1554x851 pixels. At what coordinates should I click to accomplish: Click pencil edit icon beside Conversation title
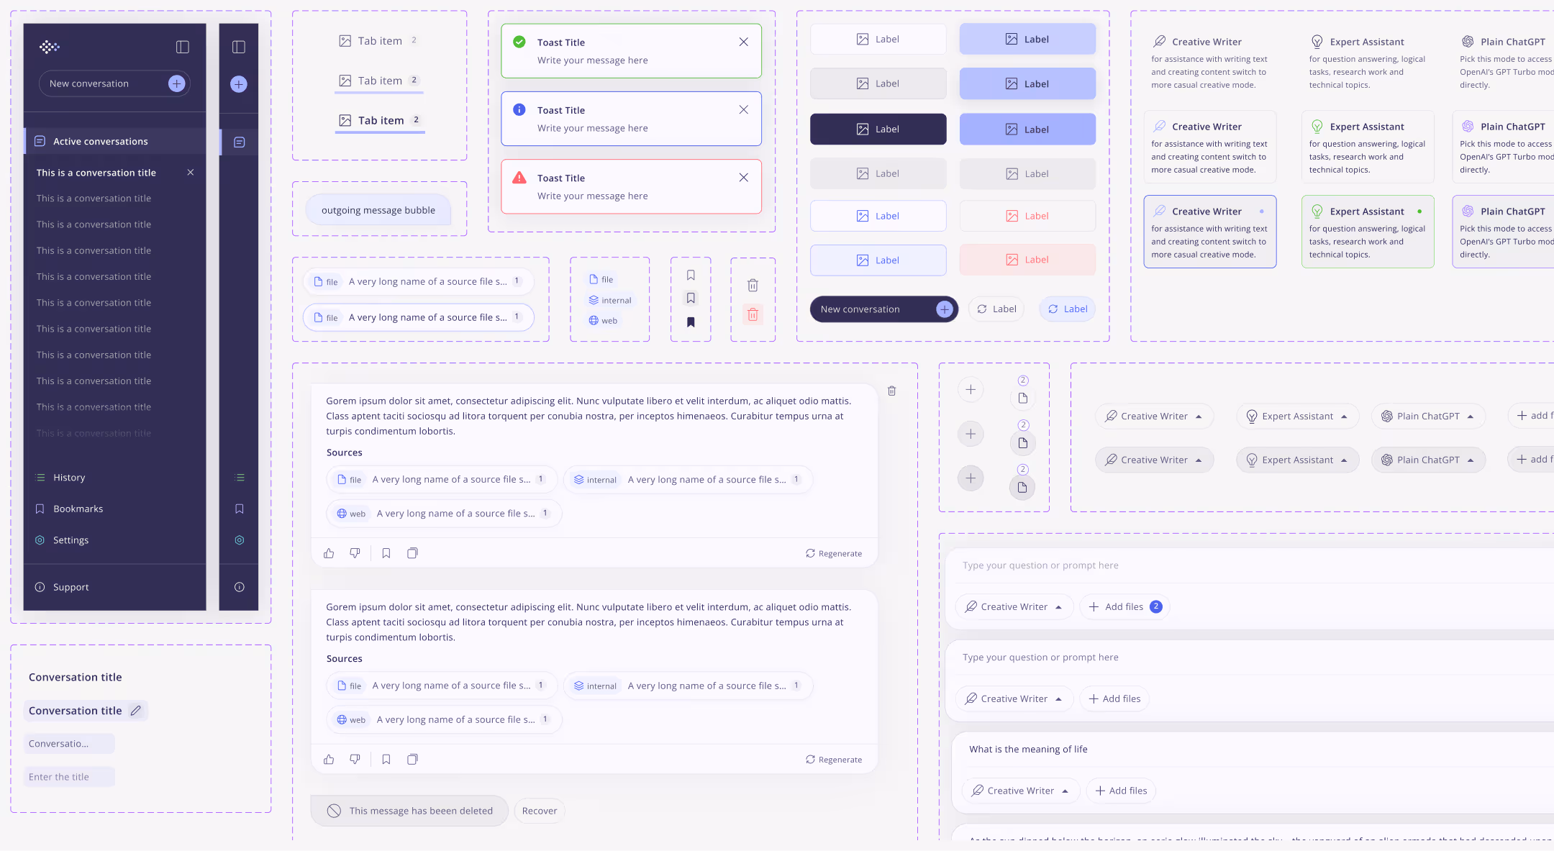click(x=135, y=711)
